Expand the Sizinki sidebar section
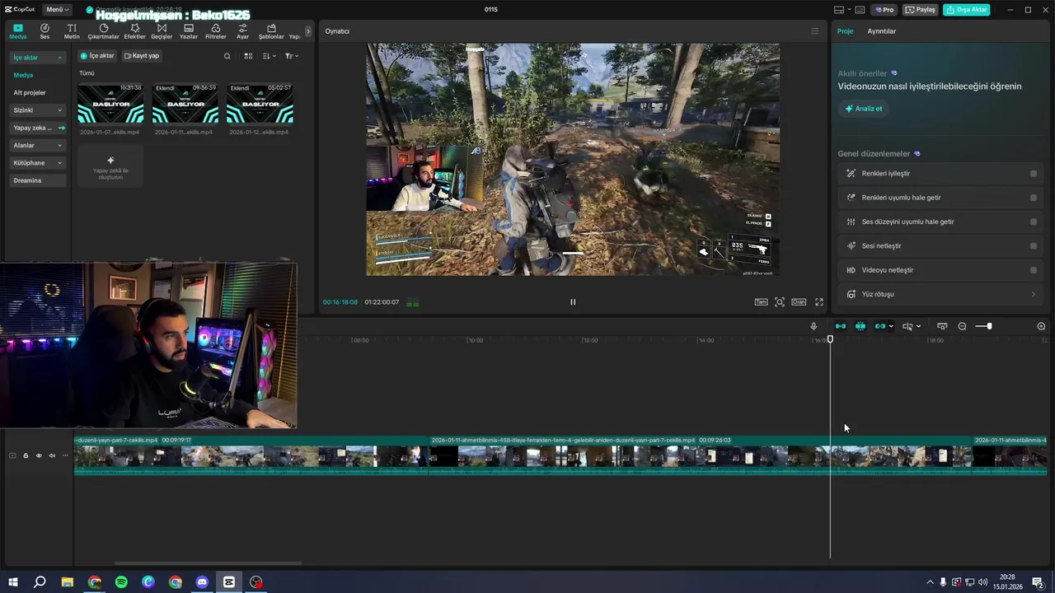 click(38, 110)
